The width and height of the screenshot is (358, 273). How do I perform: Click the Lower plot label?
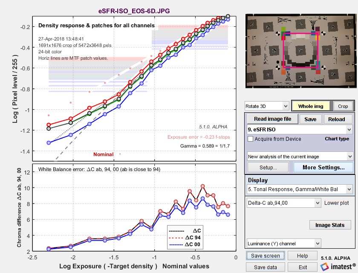coord(337,203)
